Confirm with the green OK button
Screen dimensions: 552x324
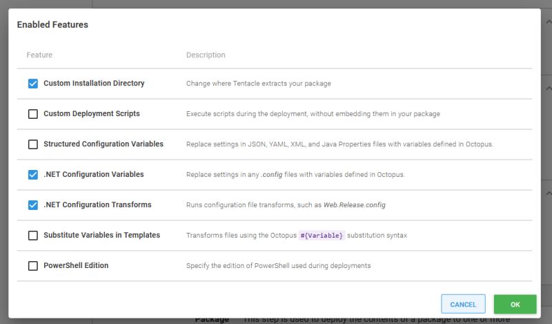(515, 304)
